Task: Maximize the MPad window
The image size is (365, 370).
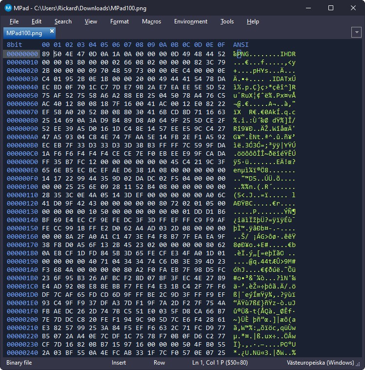Action: (x=330, y=8)
